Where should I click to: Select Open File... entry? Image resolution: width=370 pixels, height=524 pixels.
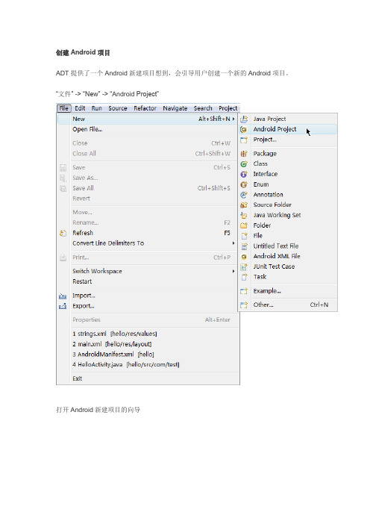coord(147,129)
